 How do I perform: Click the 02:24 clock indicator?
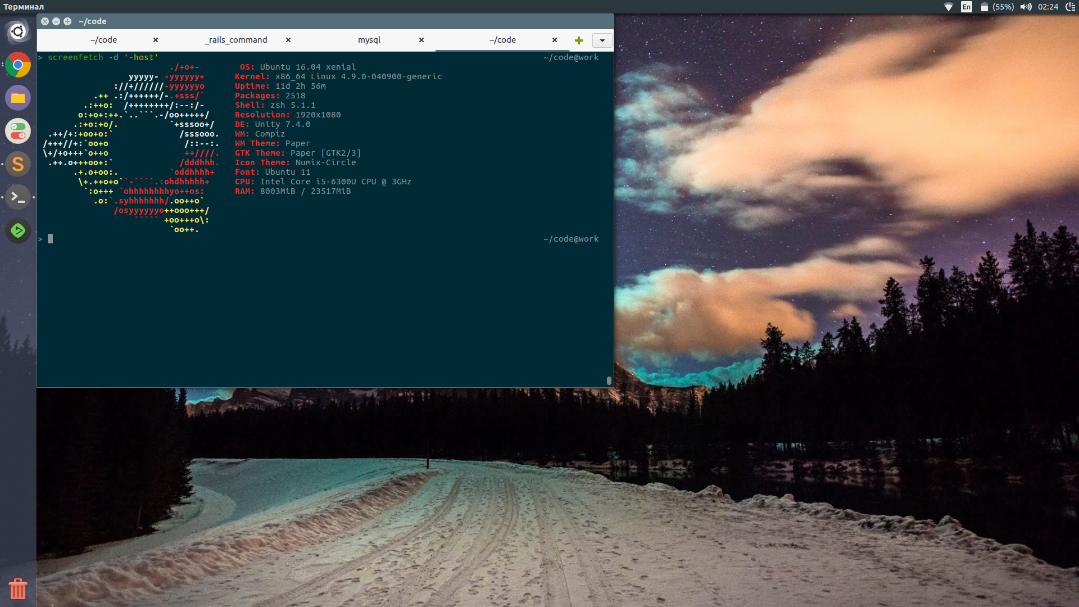click(x=1048, y=7)
